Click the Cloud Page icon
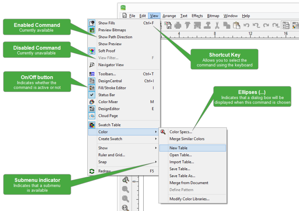299x211 pixels. (92, 116)
